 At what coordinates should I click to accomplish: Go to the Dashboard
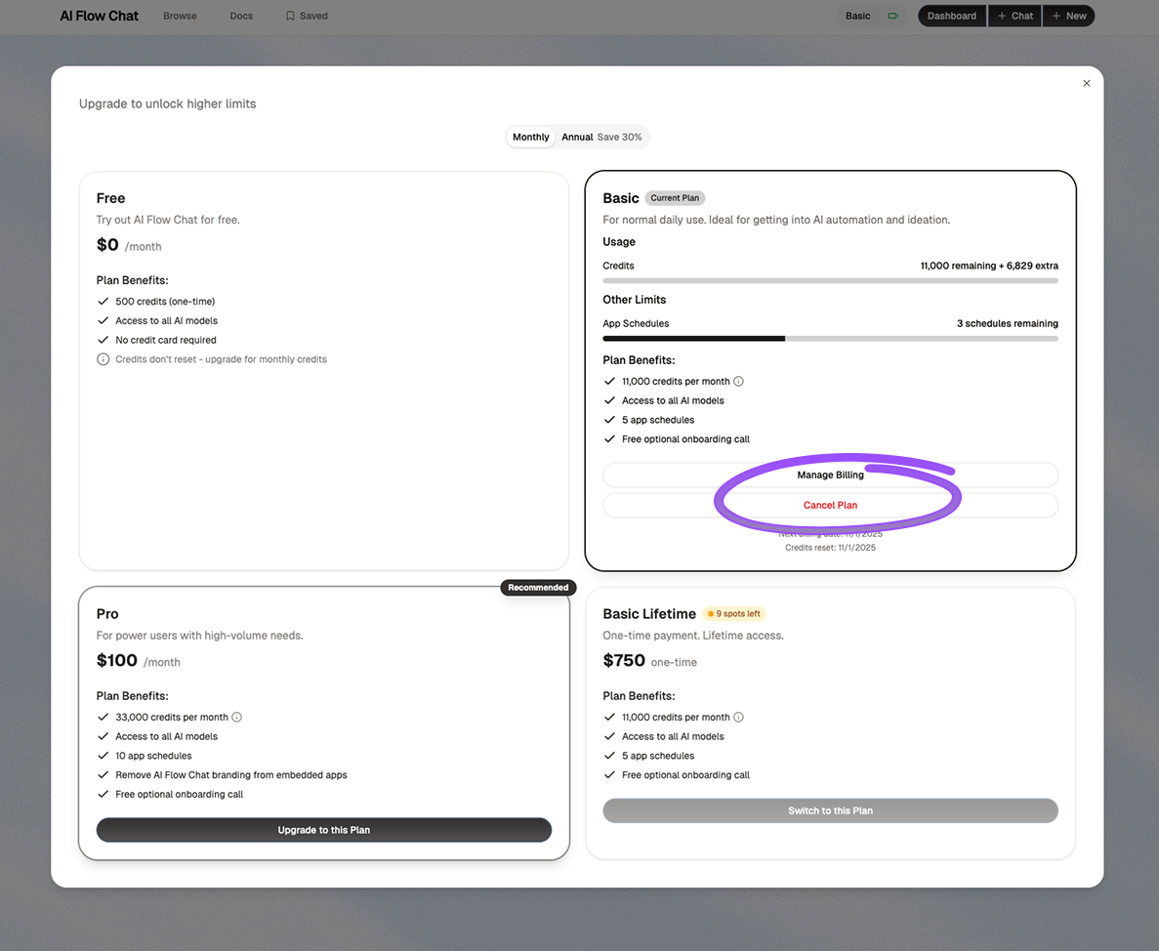click(951, 16)
